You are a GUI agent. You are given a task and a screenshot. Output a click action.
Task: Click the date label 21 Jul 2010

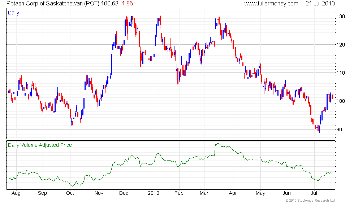coord(320,3)
